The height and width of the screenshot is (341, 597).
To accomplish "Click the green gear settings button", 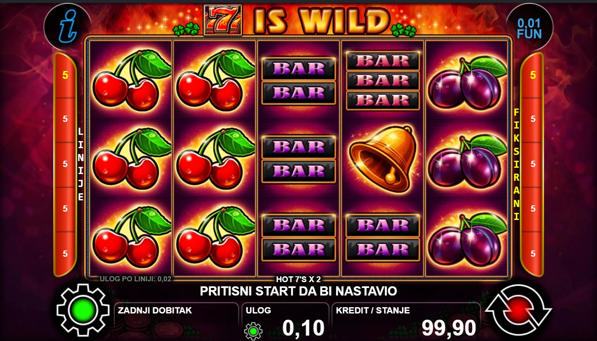I will point(84,310).
